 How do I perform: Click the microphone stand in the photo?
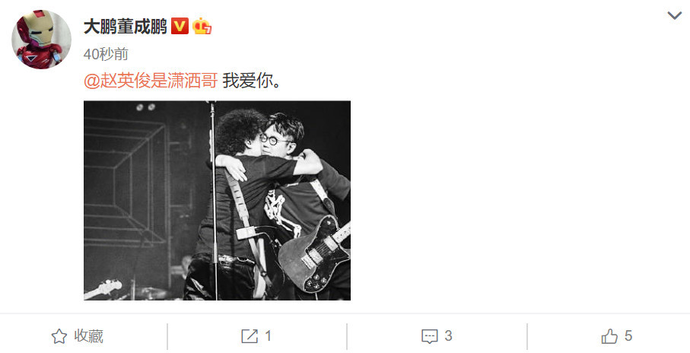pos(215,200)
